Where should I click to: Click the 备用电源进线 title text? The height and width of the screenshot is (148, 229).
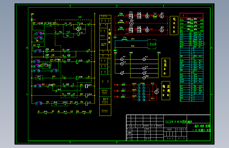coord(202,126)
